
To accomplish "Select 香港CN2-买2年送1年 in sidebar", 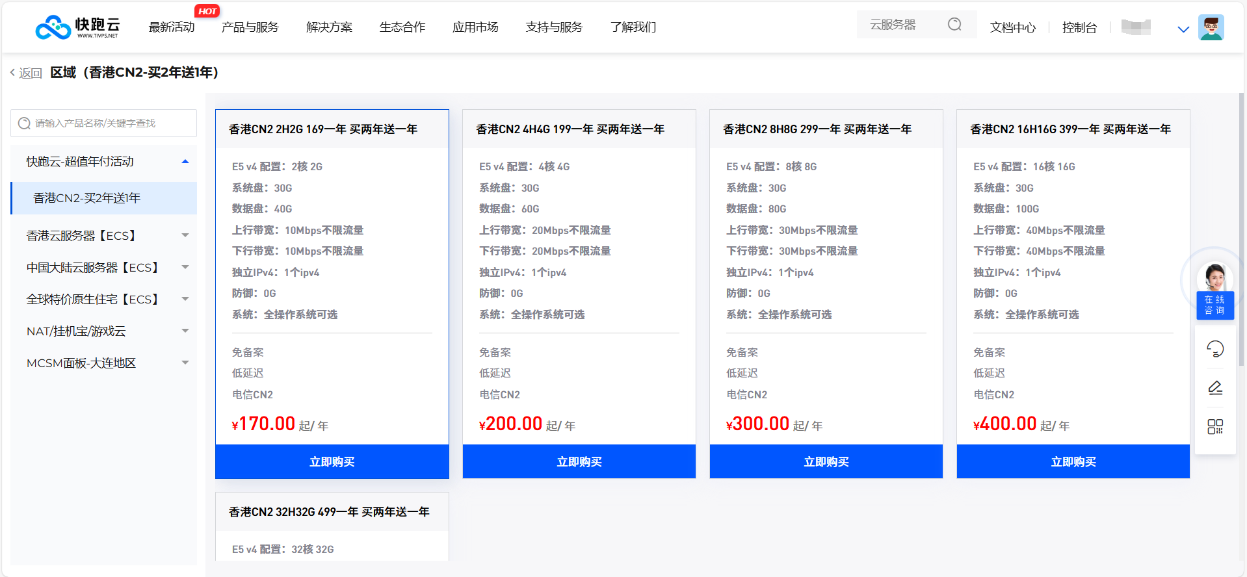I will (86, 198).
